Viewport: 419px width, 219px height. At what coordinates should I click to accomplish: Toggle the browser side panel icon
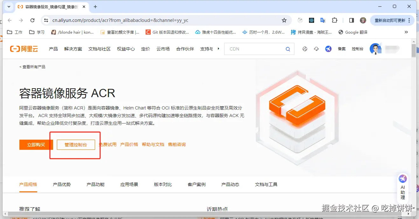pyautogui.click(x=351, y=20)
